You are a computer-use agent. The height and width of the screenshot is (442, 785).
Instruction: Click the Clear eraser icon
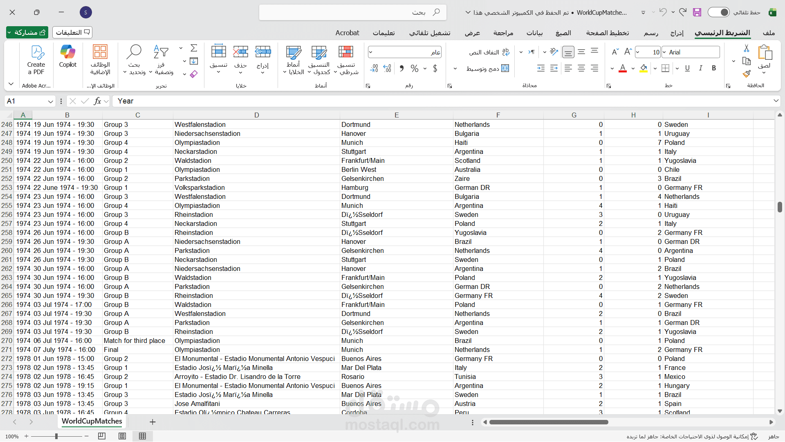pyautogui.click(x=194, y=74)
